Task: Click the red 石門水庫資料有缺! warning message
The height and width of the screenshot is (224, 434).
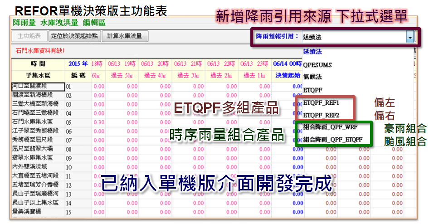Action: [40, 51]
